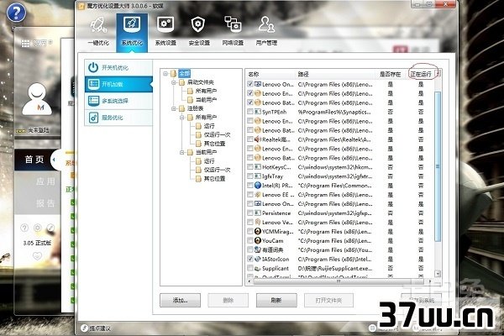Viewport: 504px width, 336px height.
Task: Sort by the 路径 column header
Action: 303,74
